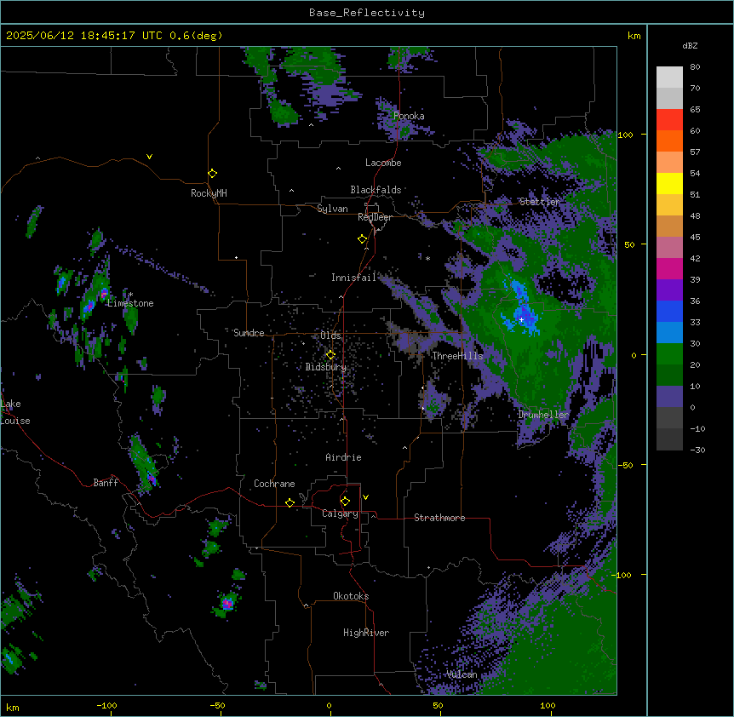Click the Base_Reflectivity title text
The width and height of the screenshot is (734, 717).
point(367,13)
